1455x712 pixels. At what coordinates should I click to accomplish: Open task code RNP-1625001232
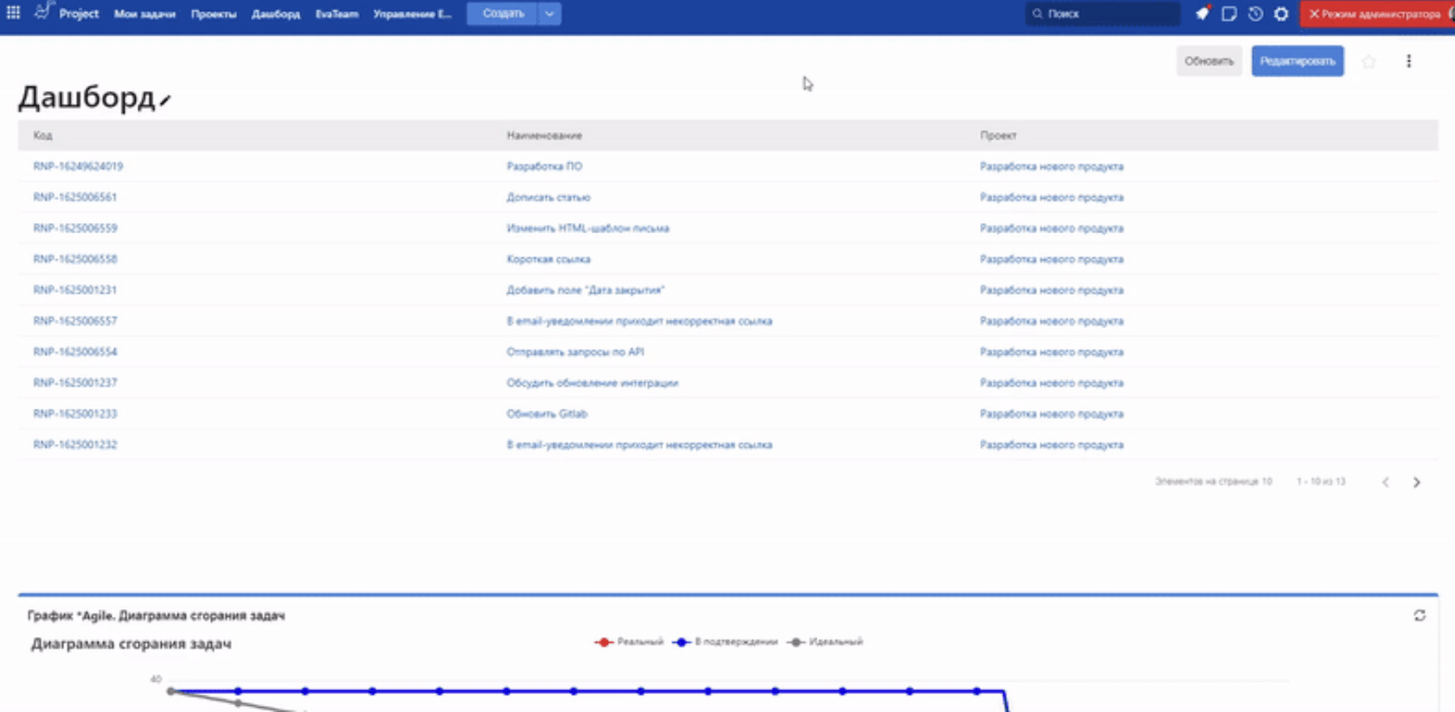pyautogui.click(x=75, y=445)
